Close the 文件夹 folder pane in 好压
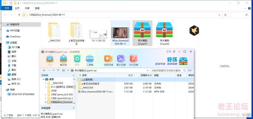 coord(74,75)
